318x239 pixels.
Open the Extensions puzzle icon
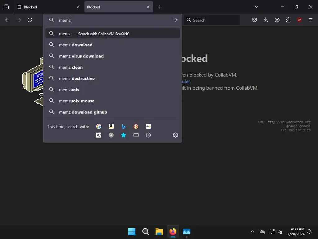[x=288, y=20]
